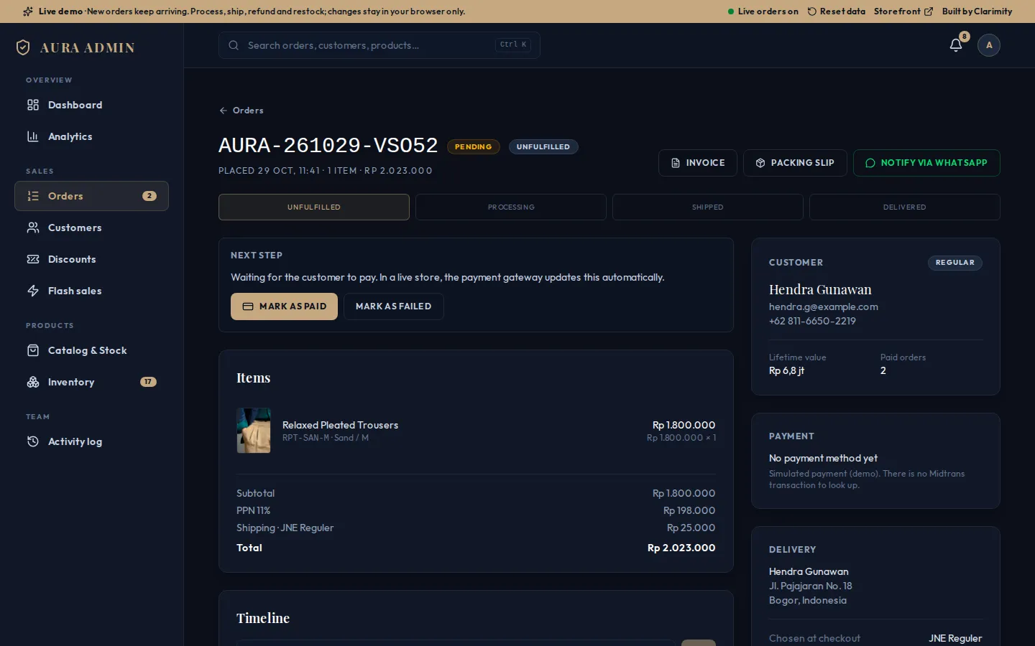This screenshot has height=646, width=1035.
Task: Click the customer name Hendra Gunawan heading
Action: click(x=820, y=289)
